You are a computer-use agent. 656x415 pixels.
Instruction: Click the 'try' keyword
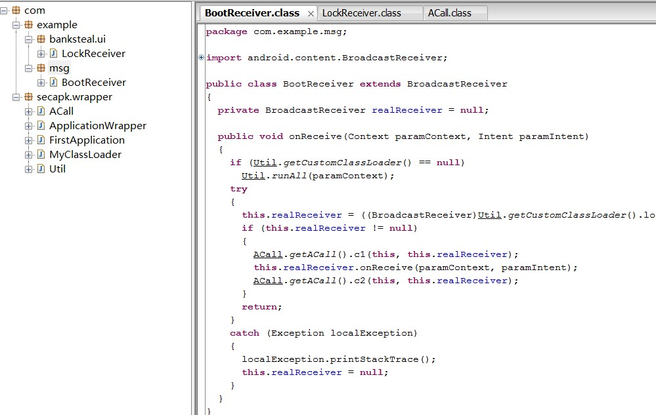238,189
